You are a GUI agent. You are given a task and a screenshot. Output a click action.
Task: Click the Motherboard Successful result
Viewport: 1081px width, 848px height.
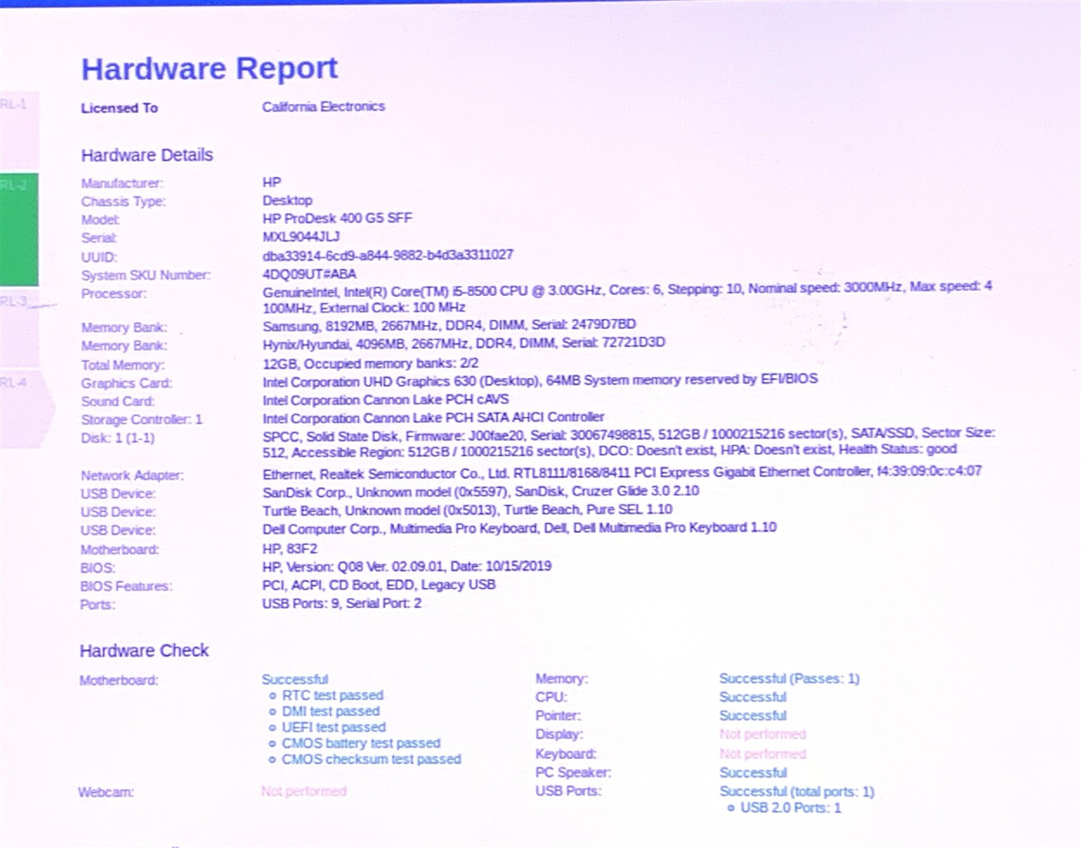click(x=295, y=679)
